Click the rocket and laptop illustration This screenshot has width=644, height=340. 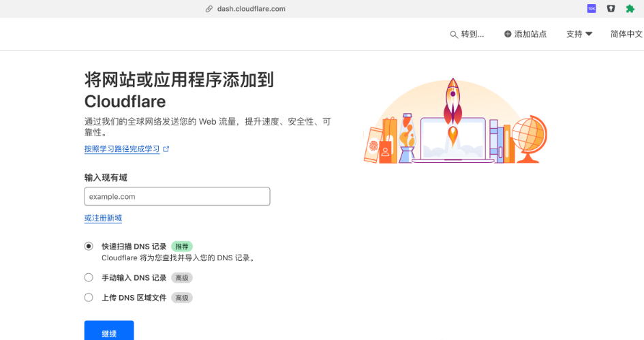tap(455, 121)
